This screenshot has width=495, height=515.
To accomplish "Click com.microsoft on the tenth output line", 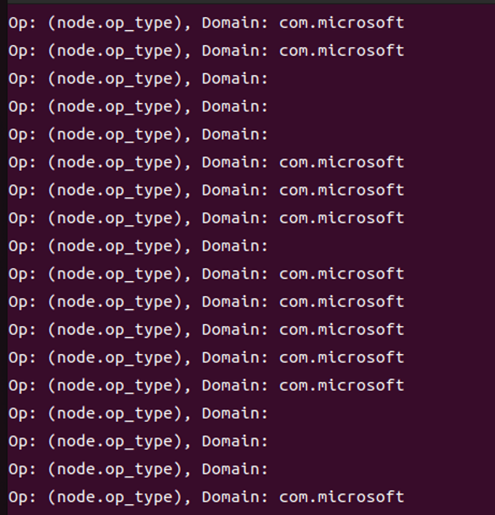I will click(x=341, y=274).
